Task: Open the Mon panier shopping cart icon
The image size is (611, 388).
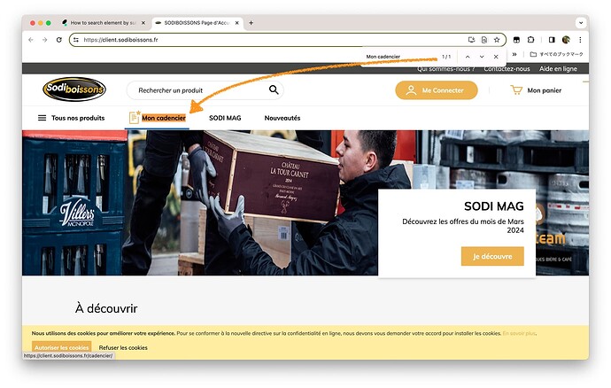Action: tap(516, 90)
